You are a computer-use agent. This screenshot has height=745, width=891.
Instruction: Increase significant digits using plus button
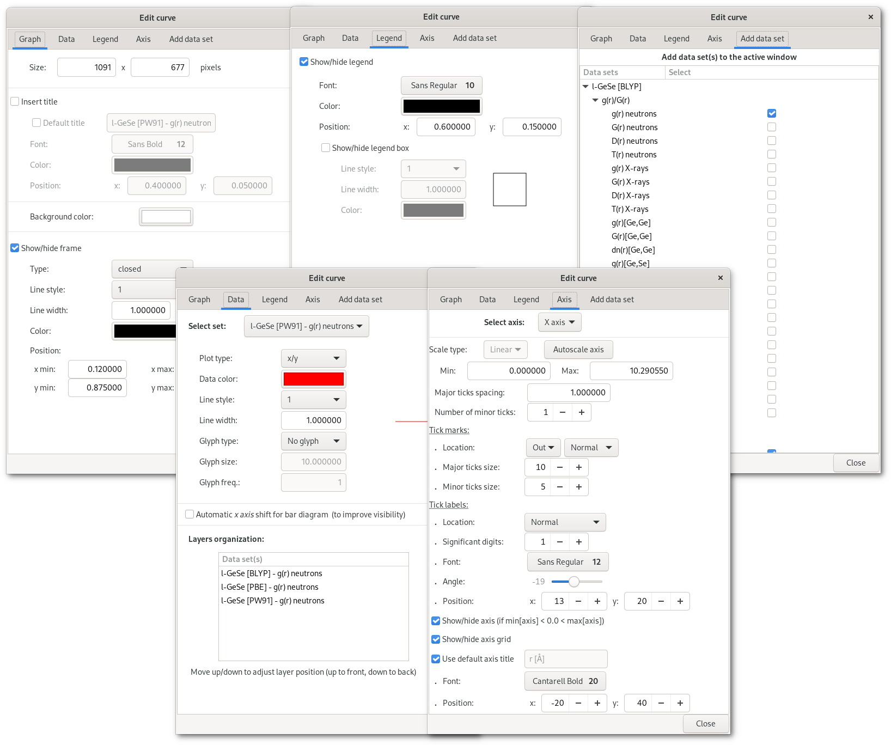[578, 542]
